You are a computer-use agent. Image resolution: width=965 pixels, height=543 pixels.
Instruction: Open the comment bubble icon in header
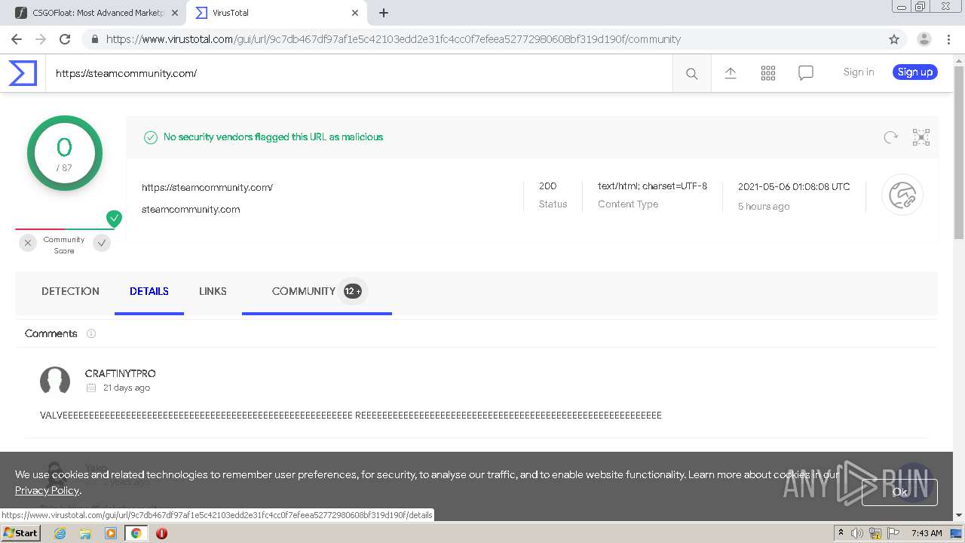(x=806, y=73)
